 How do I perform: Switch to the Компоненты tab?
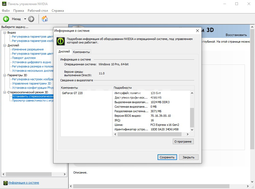[81, 52]
